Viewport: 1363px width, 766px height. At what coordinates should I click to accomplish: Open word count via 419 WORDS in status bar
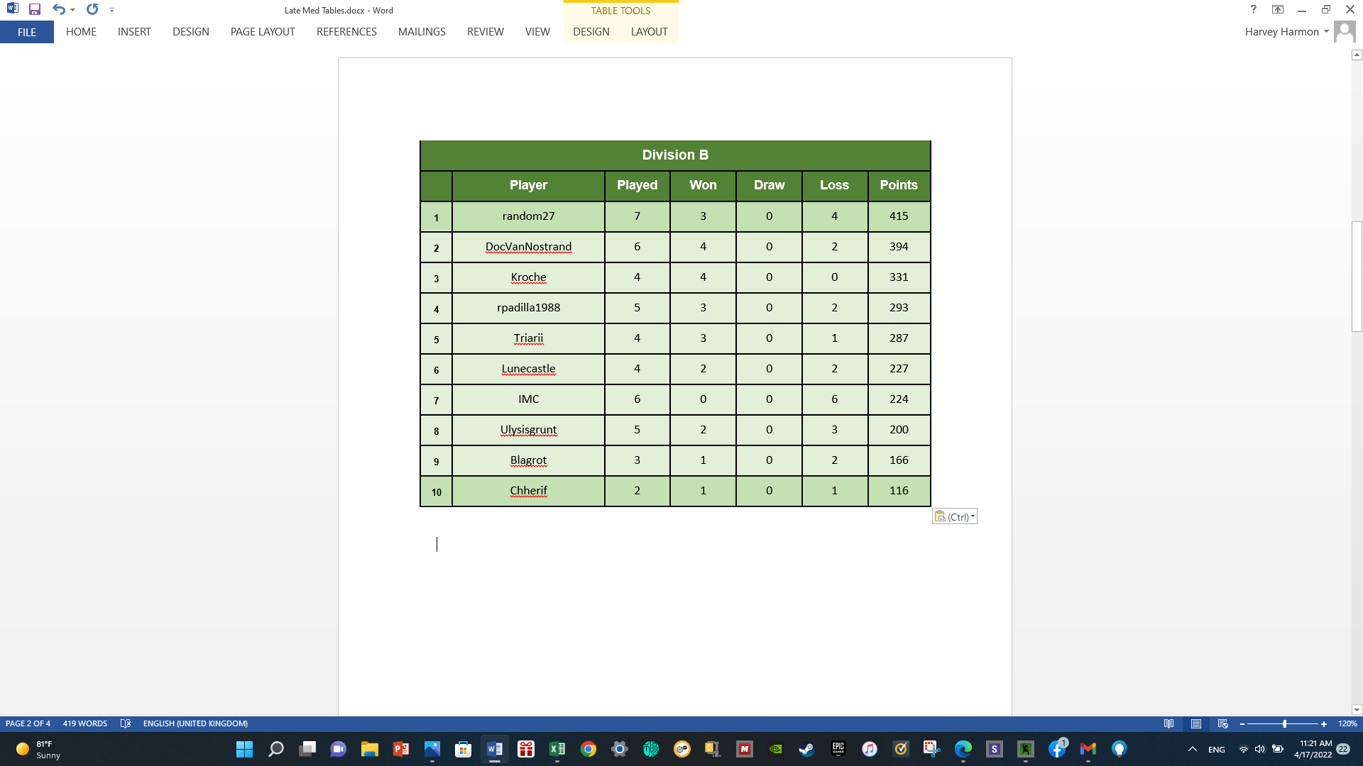point(84,723)
